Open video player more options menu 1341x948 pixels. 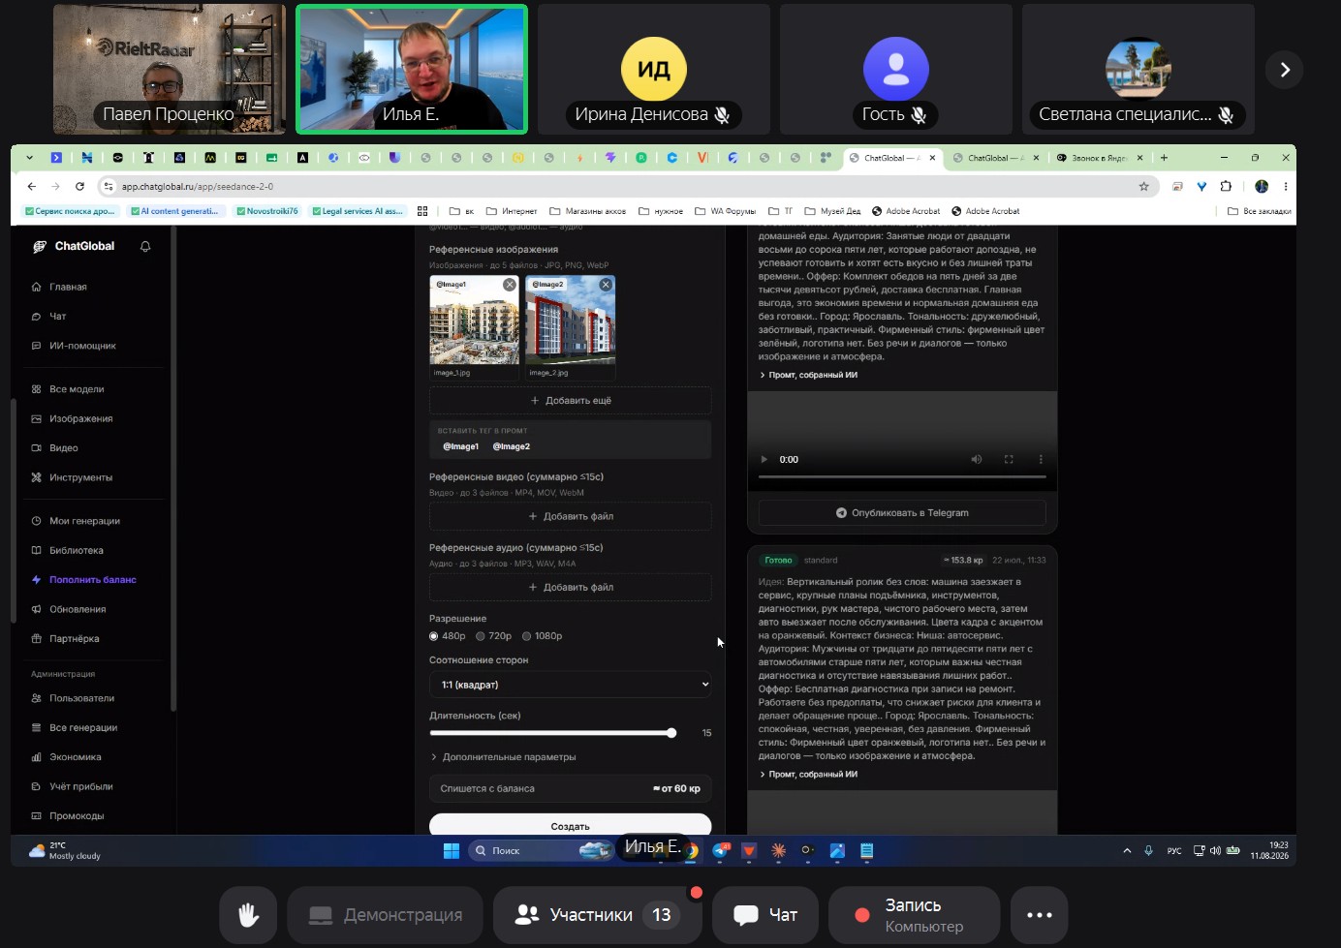click(x=1041, y=460)
